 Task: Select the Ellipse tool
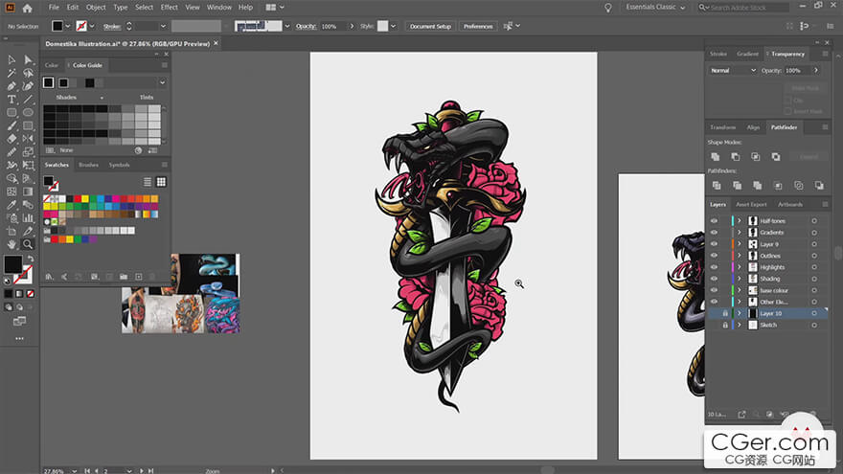28,112
